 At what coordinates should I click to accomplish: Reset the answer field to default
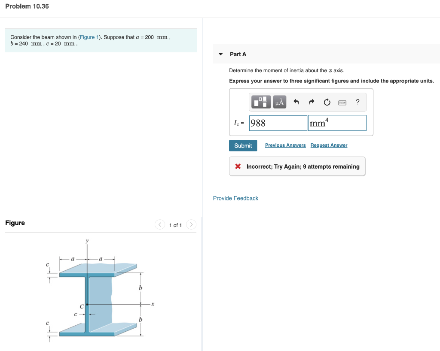pos(327,102)
